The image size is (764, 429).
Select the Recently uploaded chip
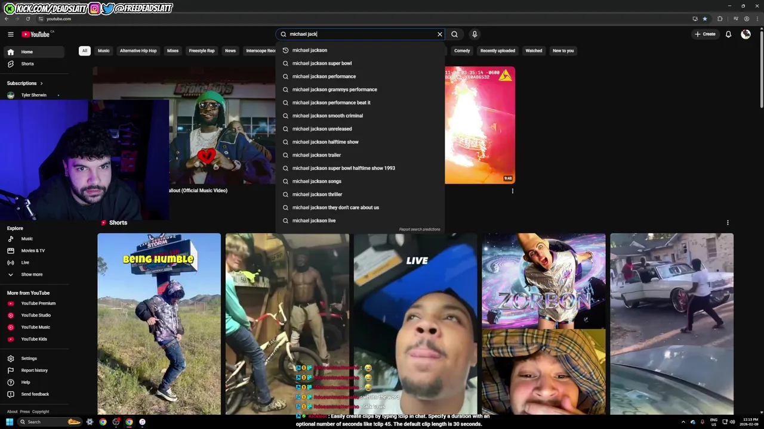(498, 51)
